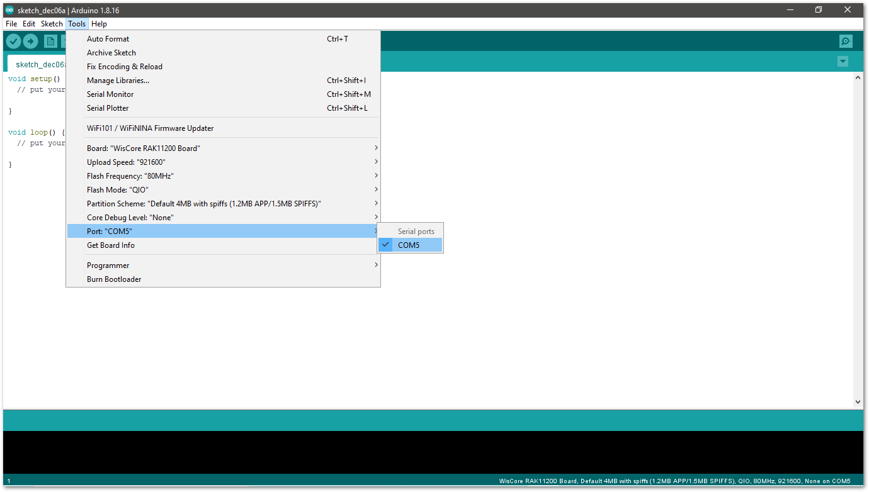Switch to the sketch_dec06a tab

[x=38, y=64]
